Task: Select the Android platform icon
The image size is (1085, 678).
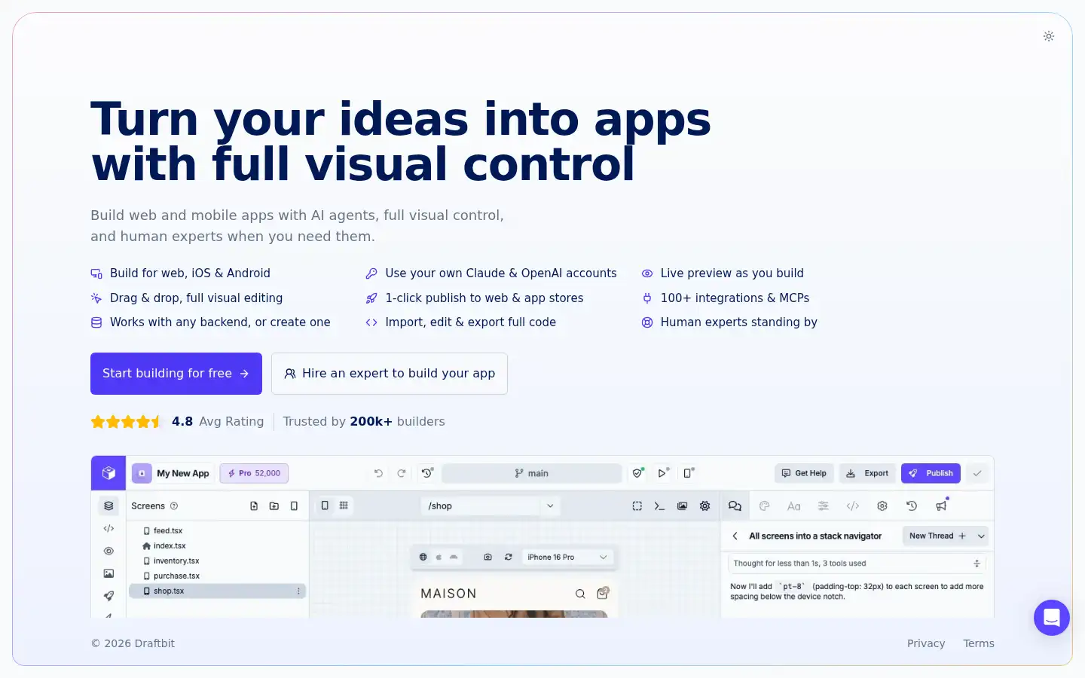Action: click(454, 557)
